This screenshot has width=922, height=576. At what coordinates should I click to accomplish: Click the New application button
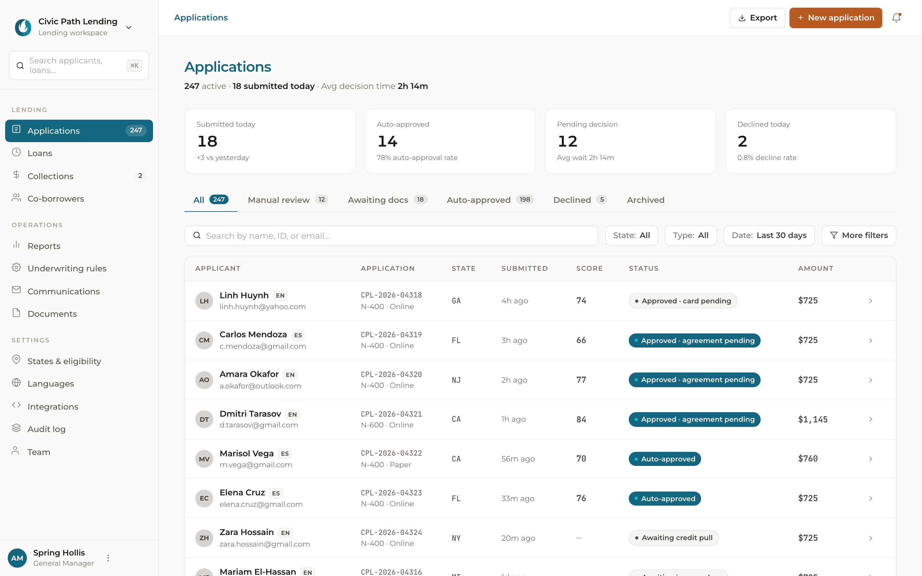pos(836,18)
